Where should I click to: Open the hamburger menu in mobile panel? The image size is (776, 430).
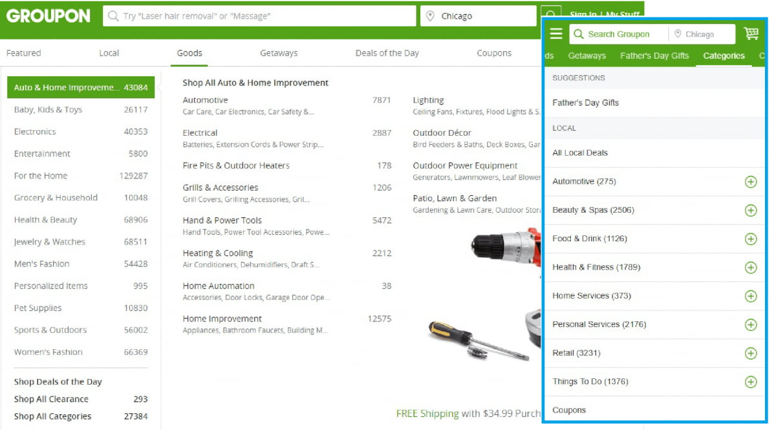pos(556,34)
